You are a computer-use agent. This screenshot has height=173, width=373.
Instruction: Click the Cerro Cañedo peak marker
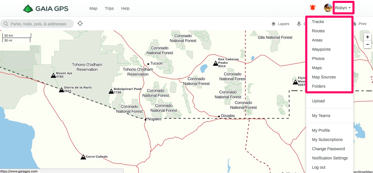(x=83, y=157)
